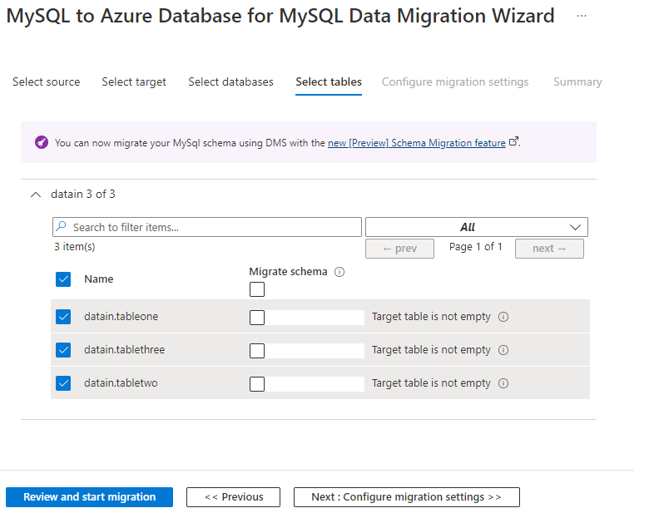Collapse the datain 3 of 3 section
The height and width of the screenshot is (518, 654).
coord(35,194)
